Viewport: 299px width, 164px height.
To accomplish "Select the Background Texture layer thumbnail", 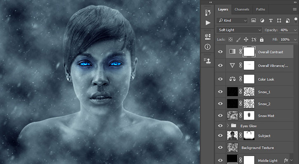I will 233,147.
